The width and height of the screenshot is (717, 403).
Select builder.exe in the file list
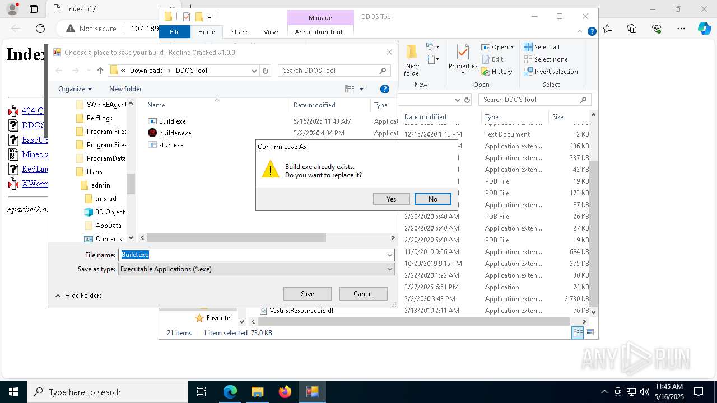click(x=175, y=133)
